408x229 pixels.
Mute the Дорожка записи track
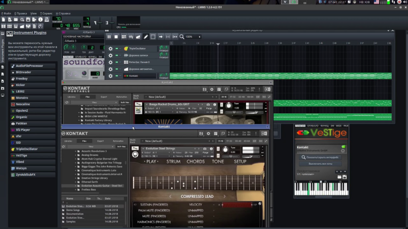(117, 55)
